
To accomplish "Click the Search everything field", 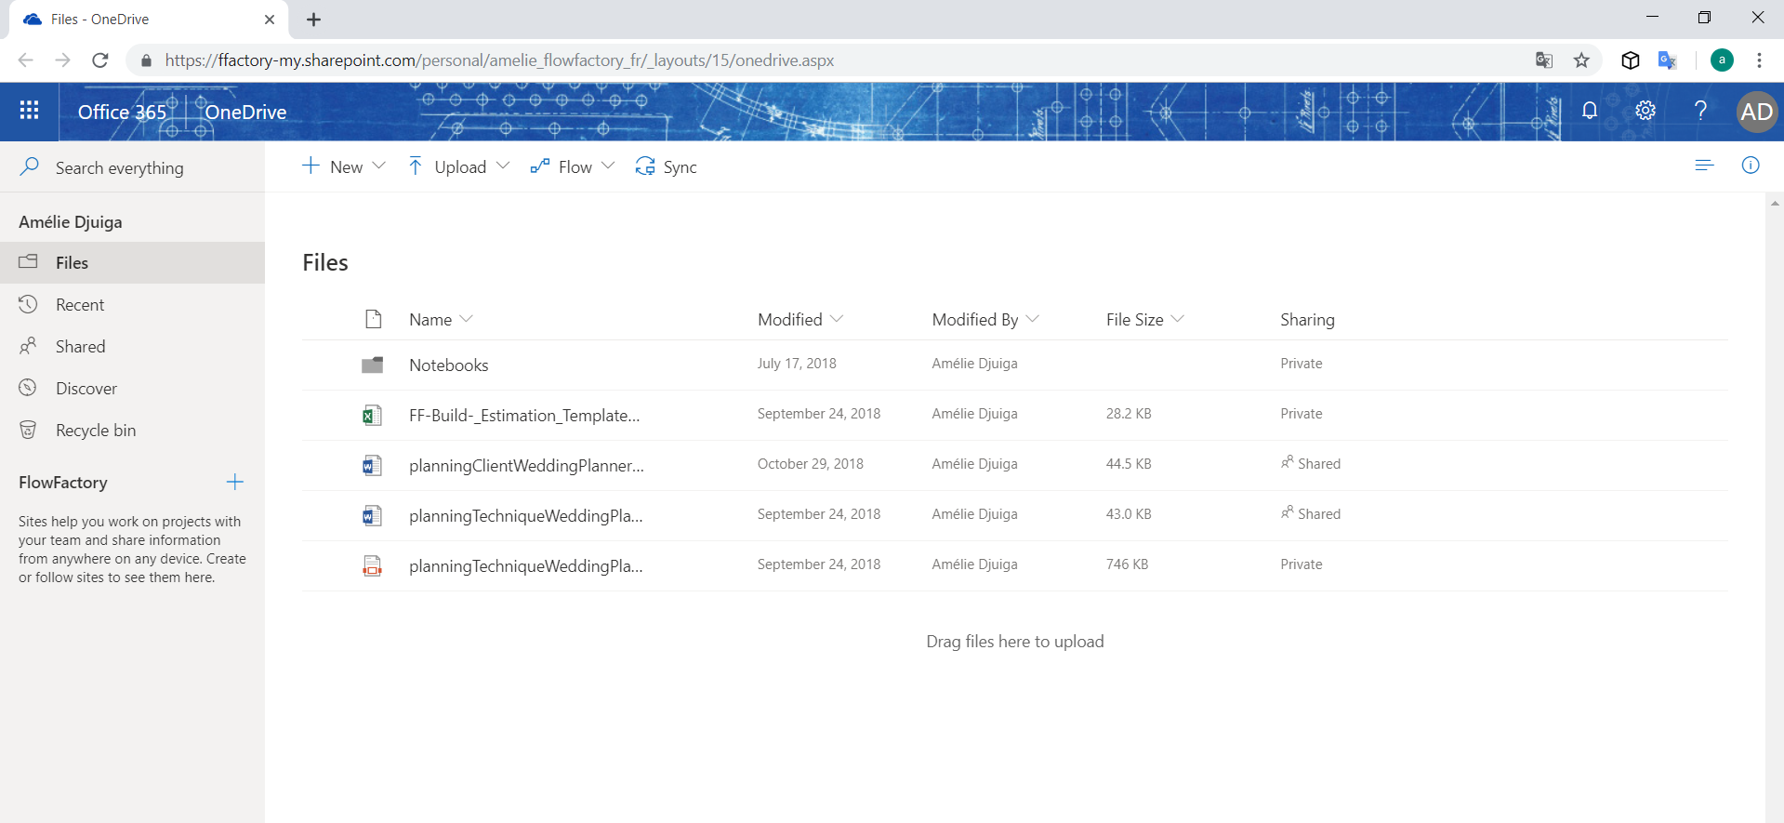I will click(119, 168).
